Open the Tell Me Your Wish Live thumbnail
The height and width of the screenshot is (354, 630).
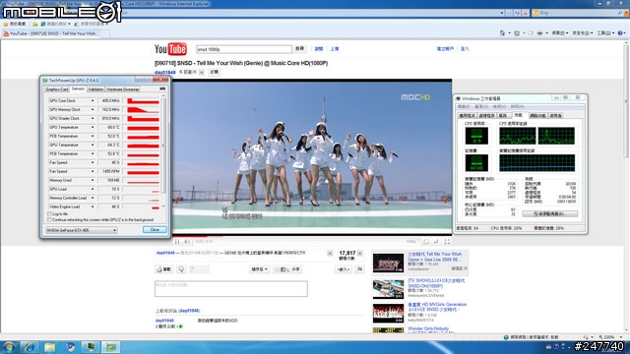pos(388,263)
